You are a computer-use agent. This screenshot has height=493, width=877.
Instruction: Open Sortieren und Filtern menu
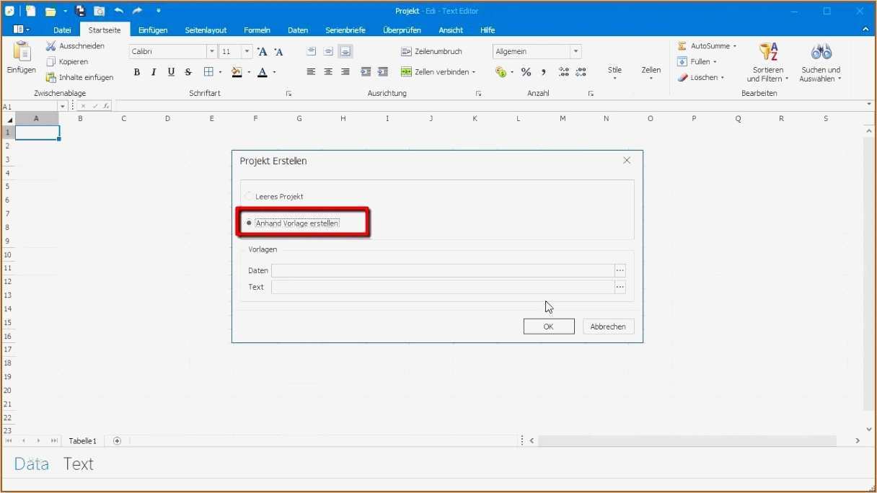(767, 63)
